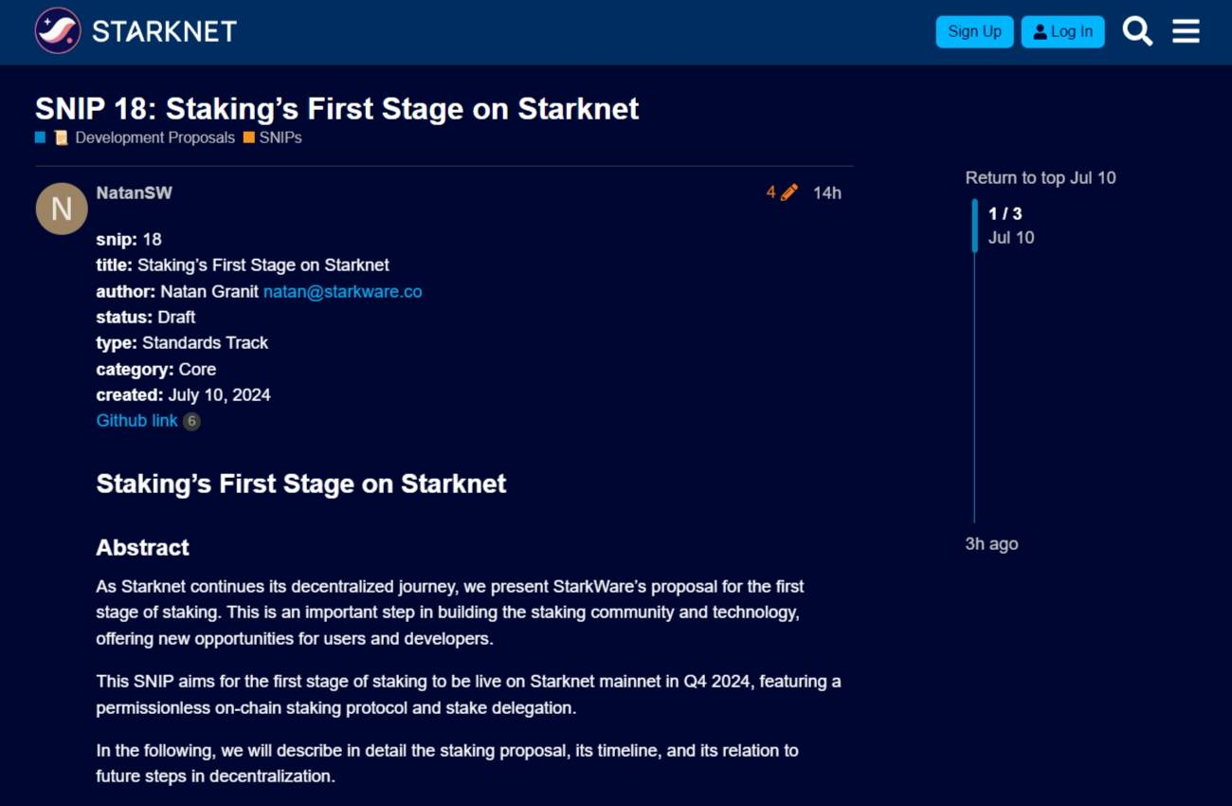Jump to the 3h ago timeline marker

click(x=991, y=543)
